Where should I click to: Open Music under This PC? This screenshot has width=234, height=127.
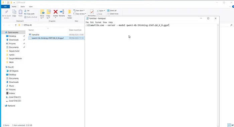pos(11,86)
